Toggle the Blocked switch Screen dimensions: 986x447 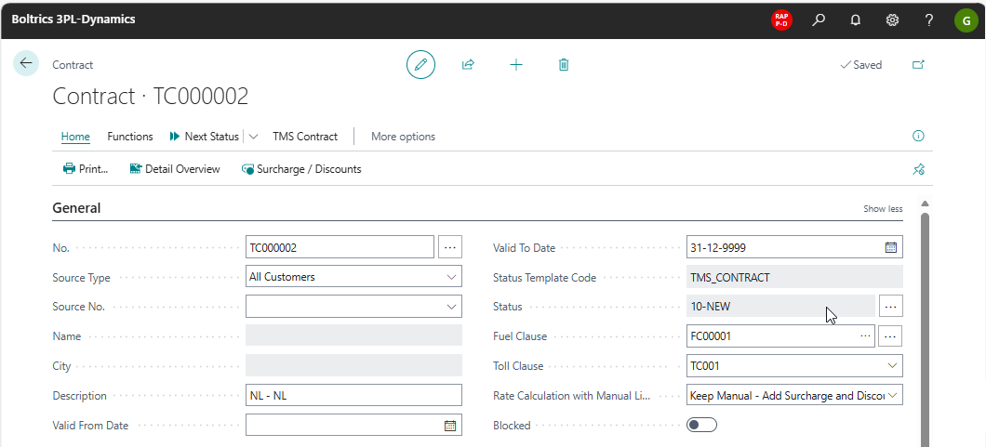click(x=701, y=425)
